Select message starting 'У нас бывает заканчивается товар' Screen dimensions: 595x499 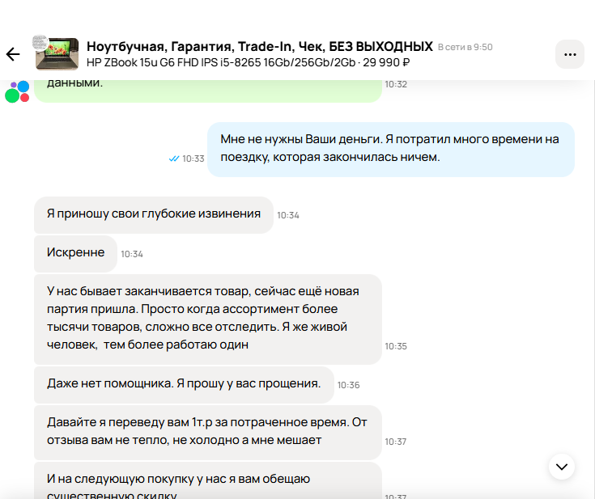coord(207,318)
